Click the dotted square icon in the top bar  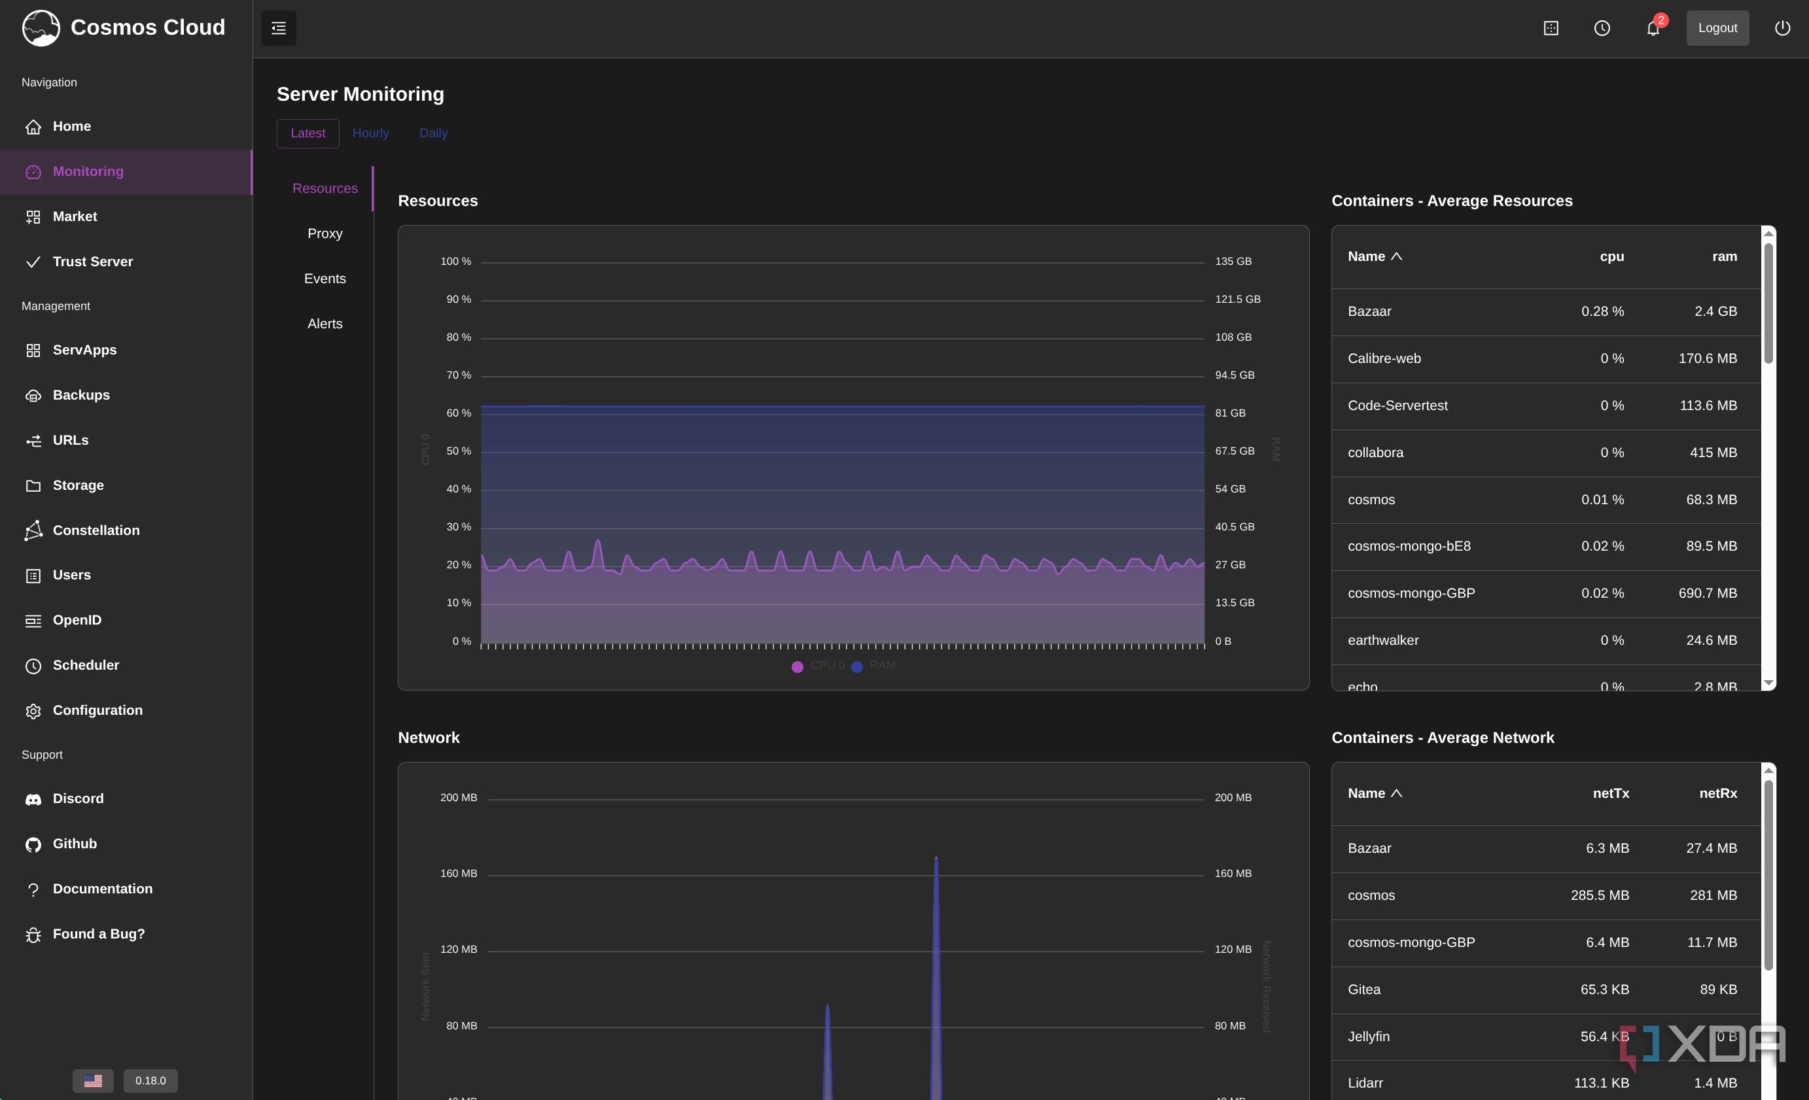(x=1551, y=28)
